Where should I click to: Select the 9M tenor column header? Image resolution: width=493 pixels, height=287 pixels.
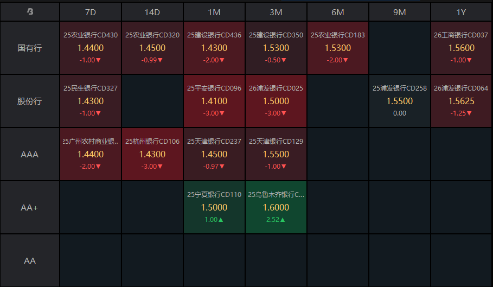click(x=400, y=11)
